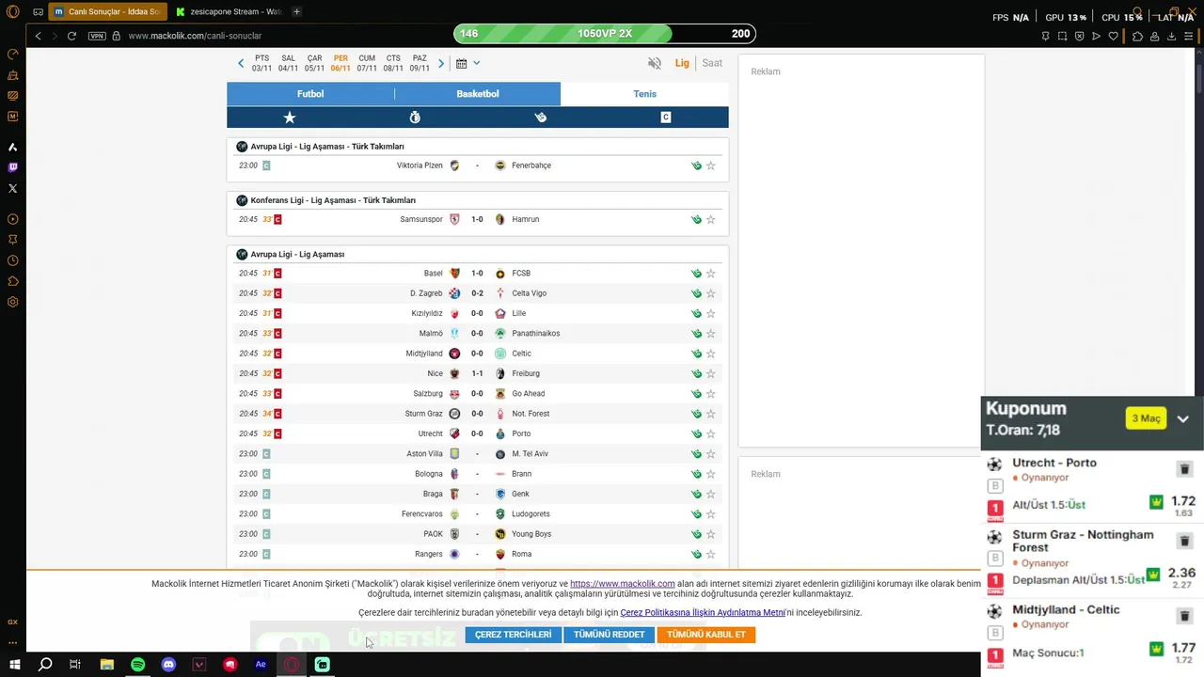
Task: Open the Sturm Graz team link
Action: click(x=423, y=414)
